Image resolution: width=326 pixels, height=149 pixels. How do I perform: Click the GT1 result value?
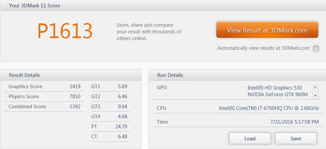[123, 87]
